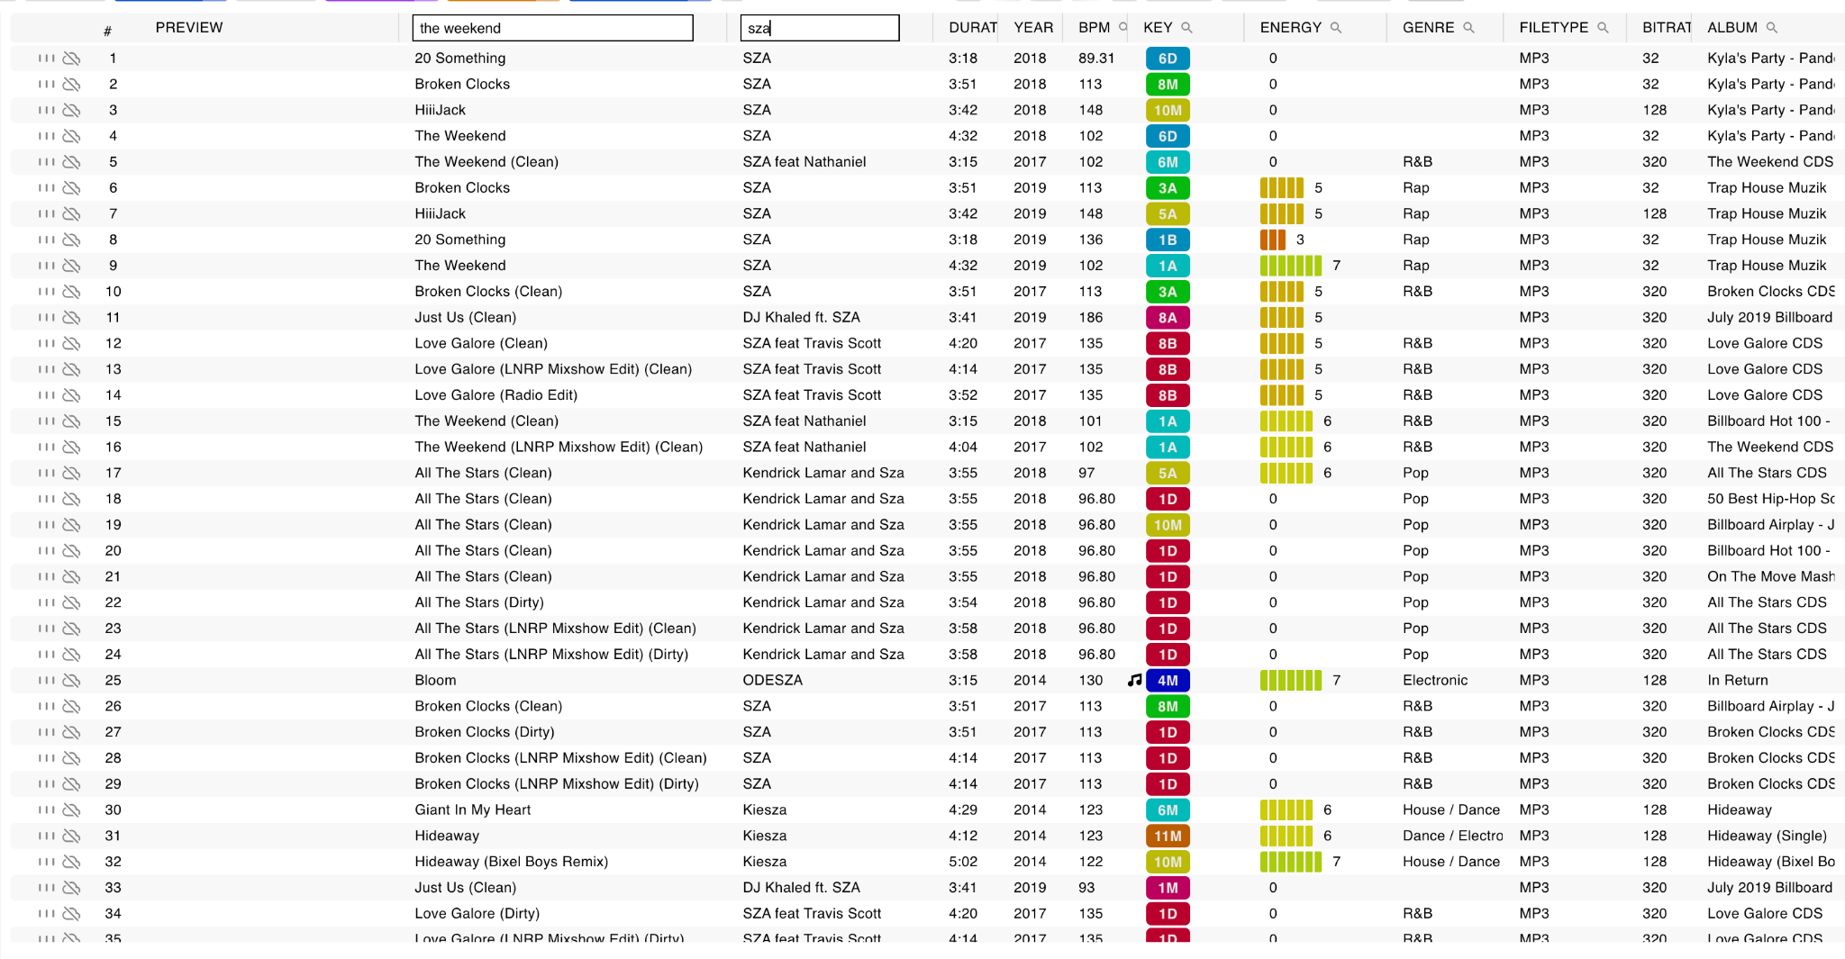Open the ENERGY column search magnifier
Viewport: 1845px width, 959px height.
pos(1336,28)
